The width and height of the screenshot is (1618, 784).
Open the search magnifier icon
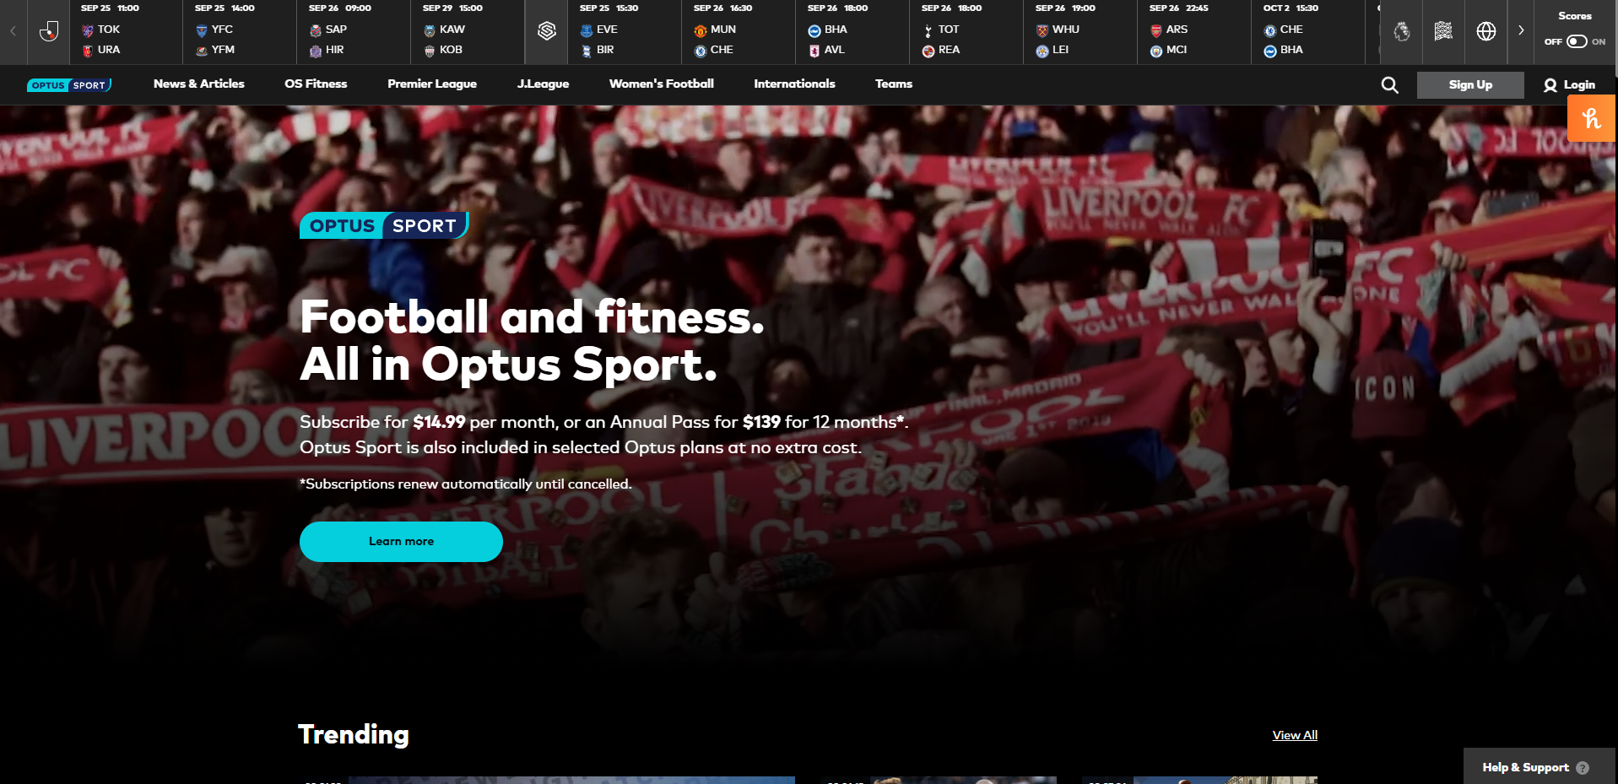[1389, 85]
